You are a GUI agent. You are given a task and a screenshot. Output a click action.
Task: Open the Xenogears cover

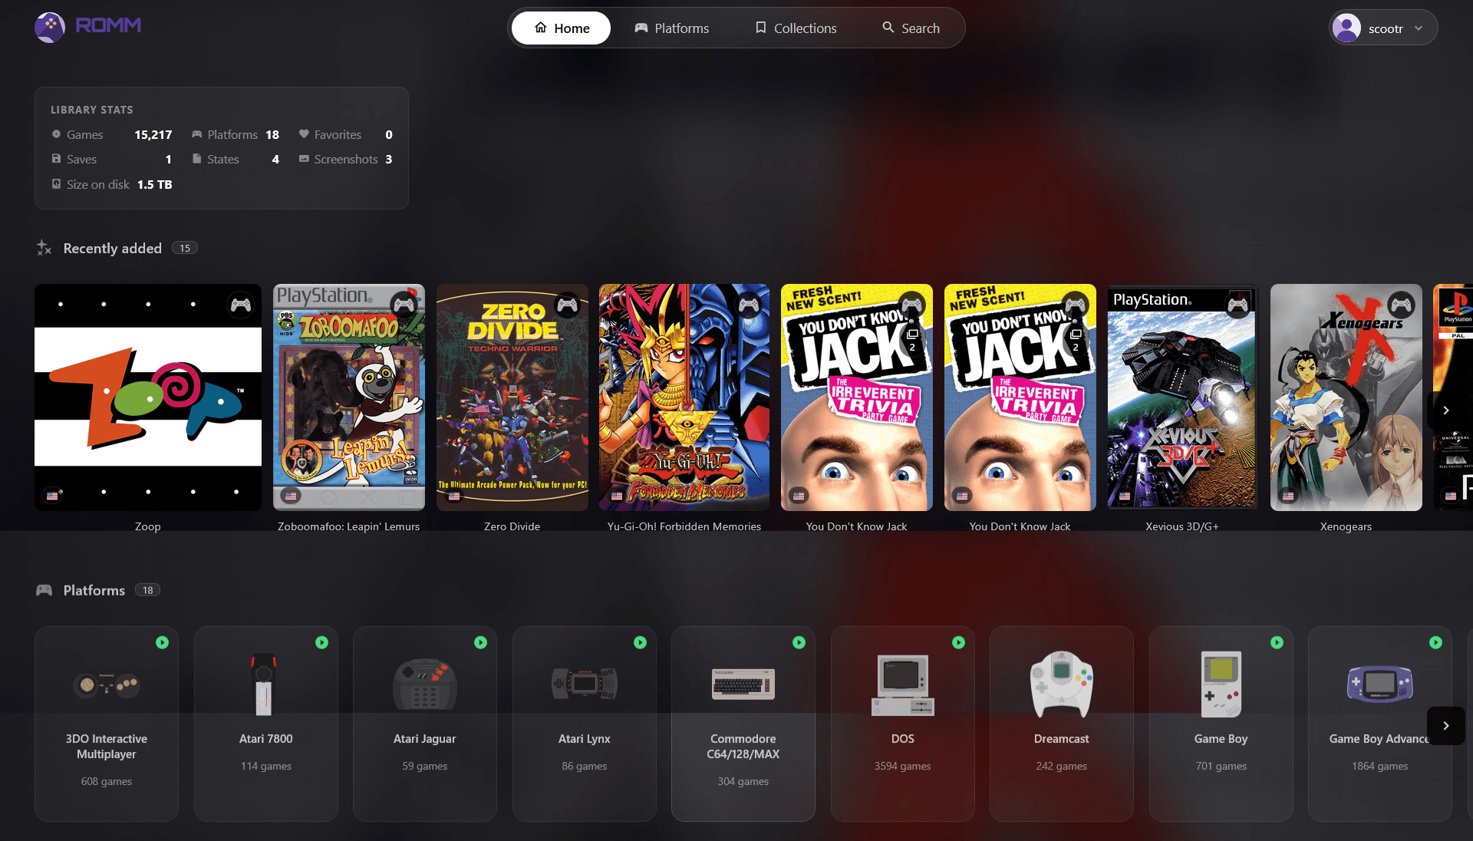pos(1346,397)
